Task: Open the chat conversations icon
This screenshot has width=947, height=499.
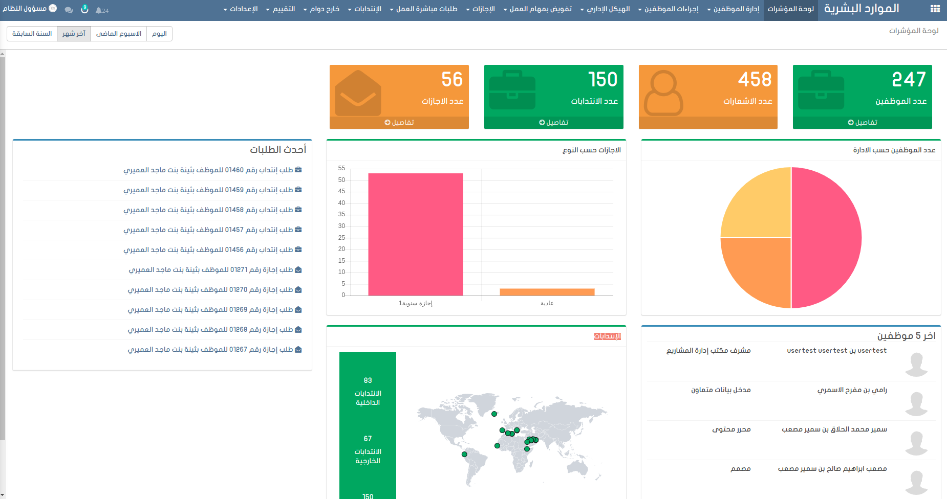Action: [69, 10]
